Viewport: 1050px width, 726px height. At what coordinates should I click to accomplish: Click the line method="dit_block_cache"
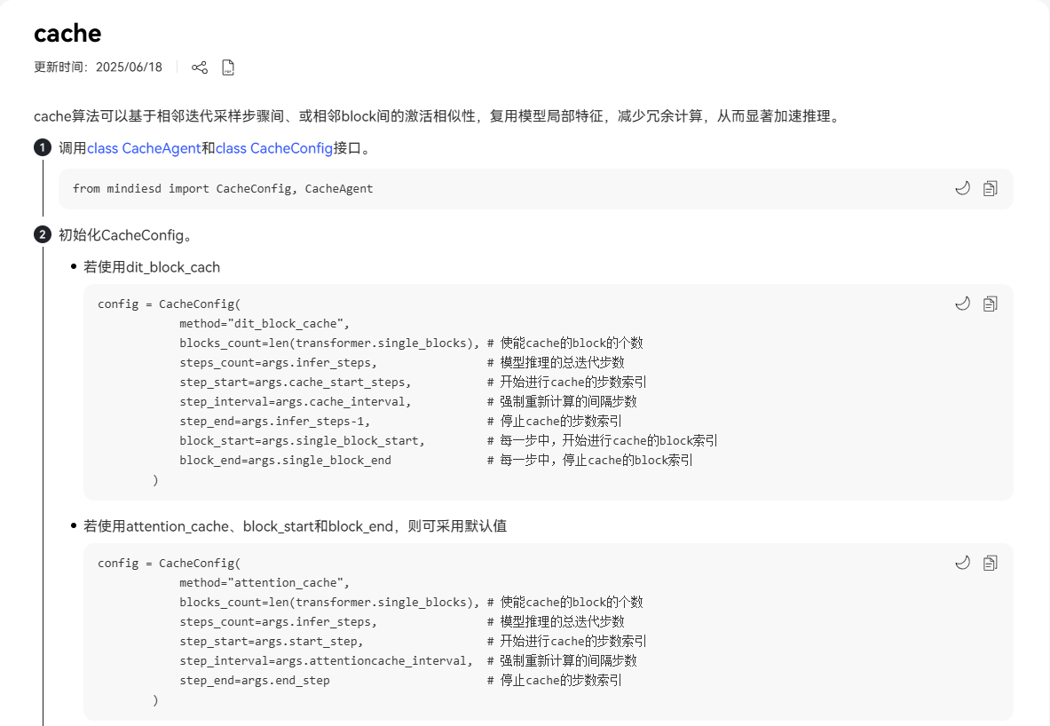click(264, 323)
